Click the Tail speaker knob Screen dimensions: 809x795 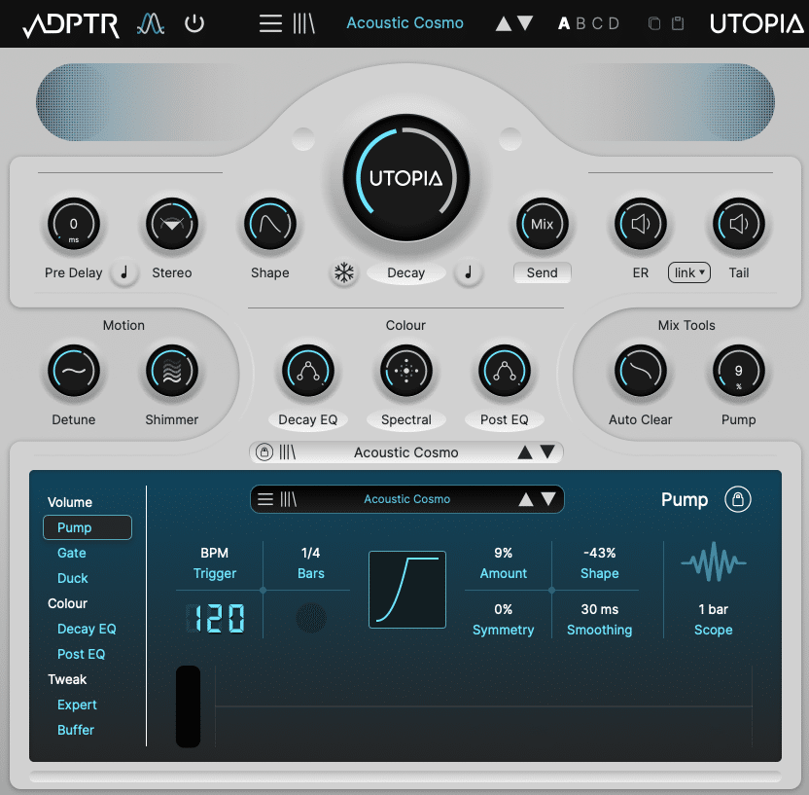pyautogui.click(x=738, y=224)
